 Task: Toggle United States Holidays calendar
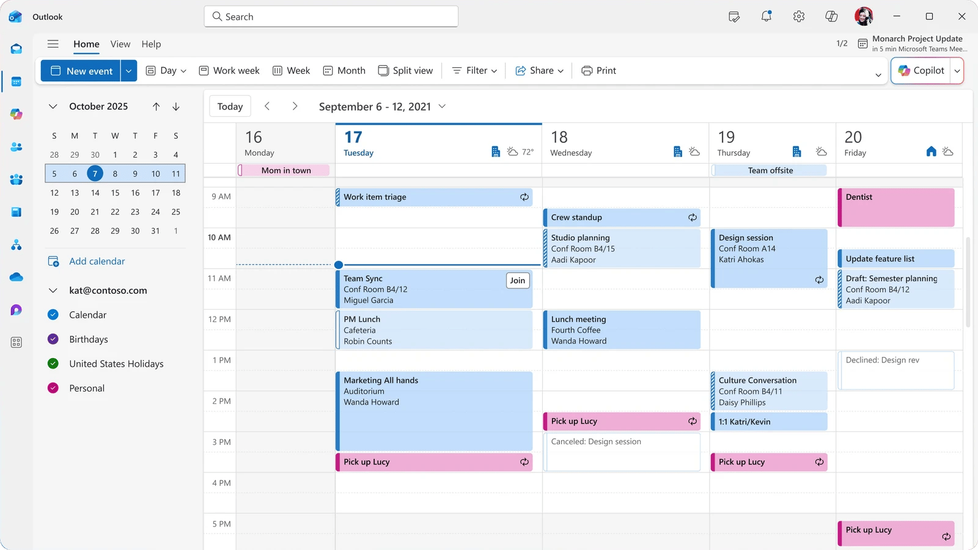click(x=53, y=364)
